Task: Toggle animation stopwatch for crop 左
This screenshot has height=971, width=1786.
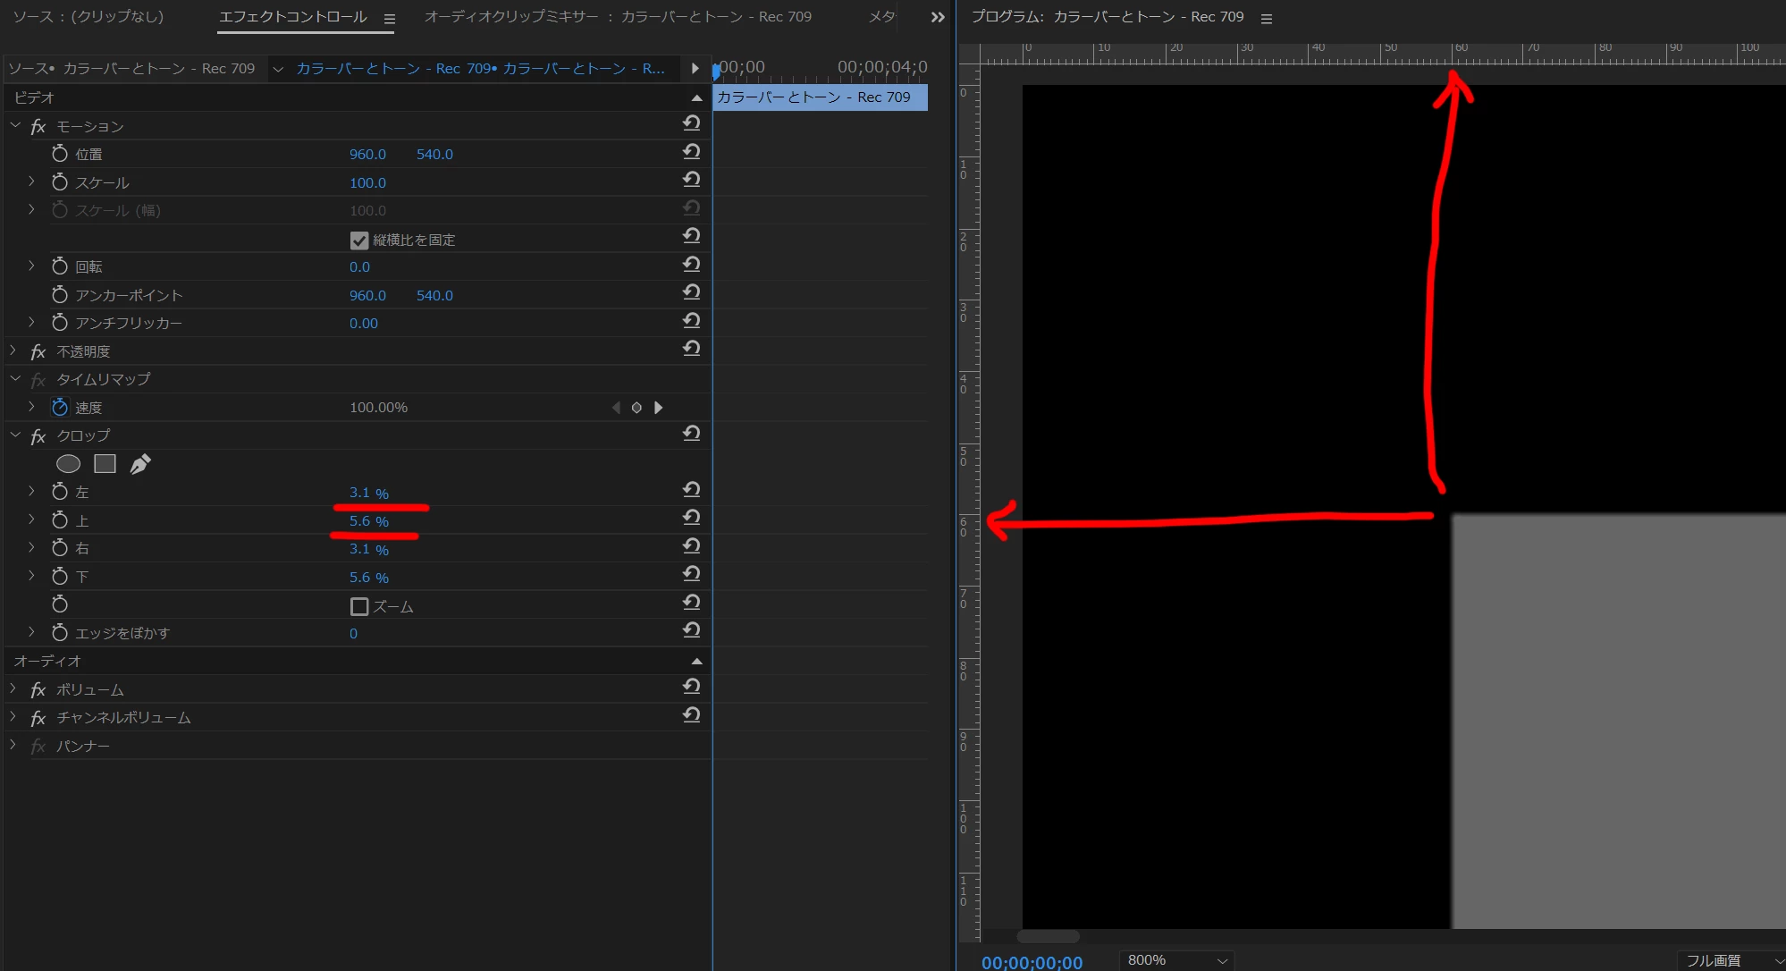Action: click(60, 492)
